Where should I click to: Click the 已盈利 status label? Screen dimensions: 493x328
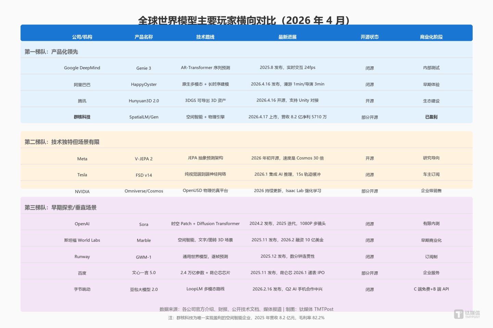[431, 117]
